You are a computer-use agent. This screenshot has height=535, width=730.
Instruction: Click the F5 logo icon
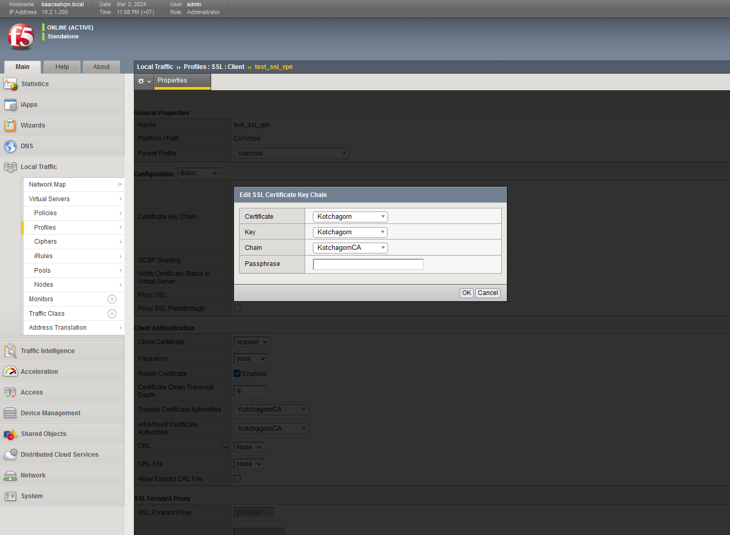point(21,37)
